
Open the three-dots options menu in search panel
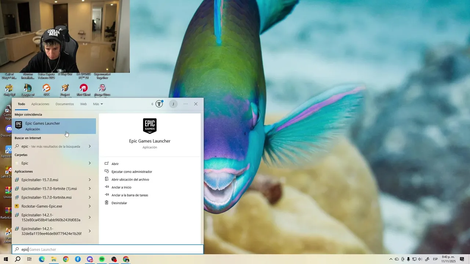pos(185,104)
